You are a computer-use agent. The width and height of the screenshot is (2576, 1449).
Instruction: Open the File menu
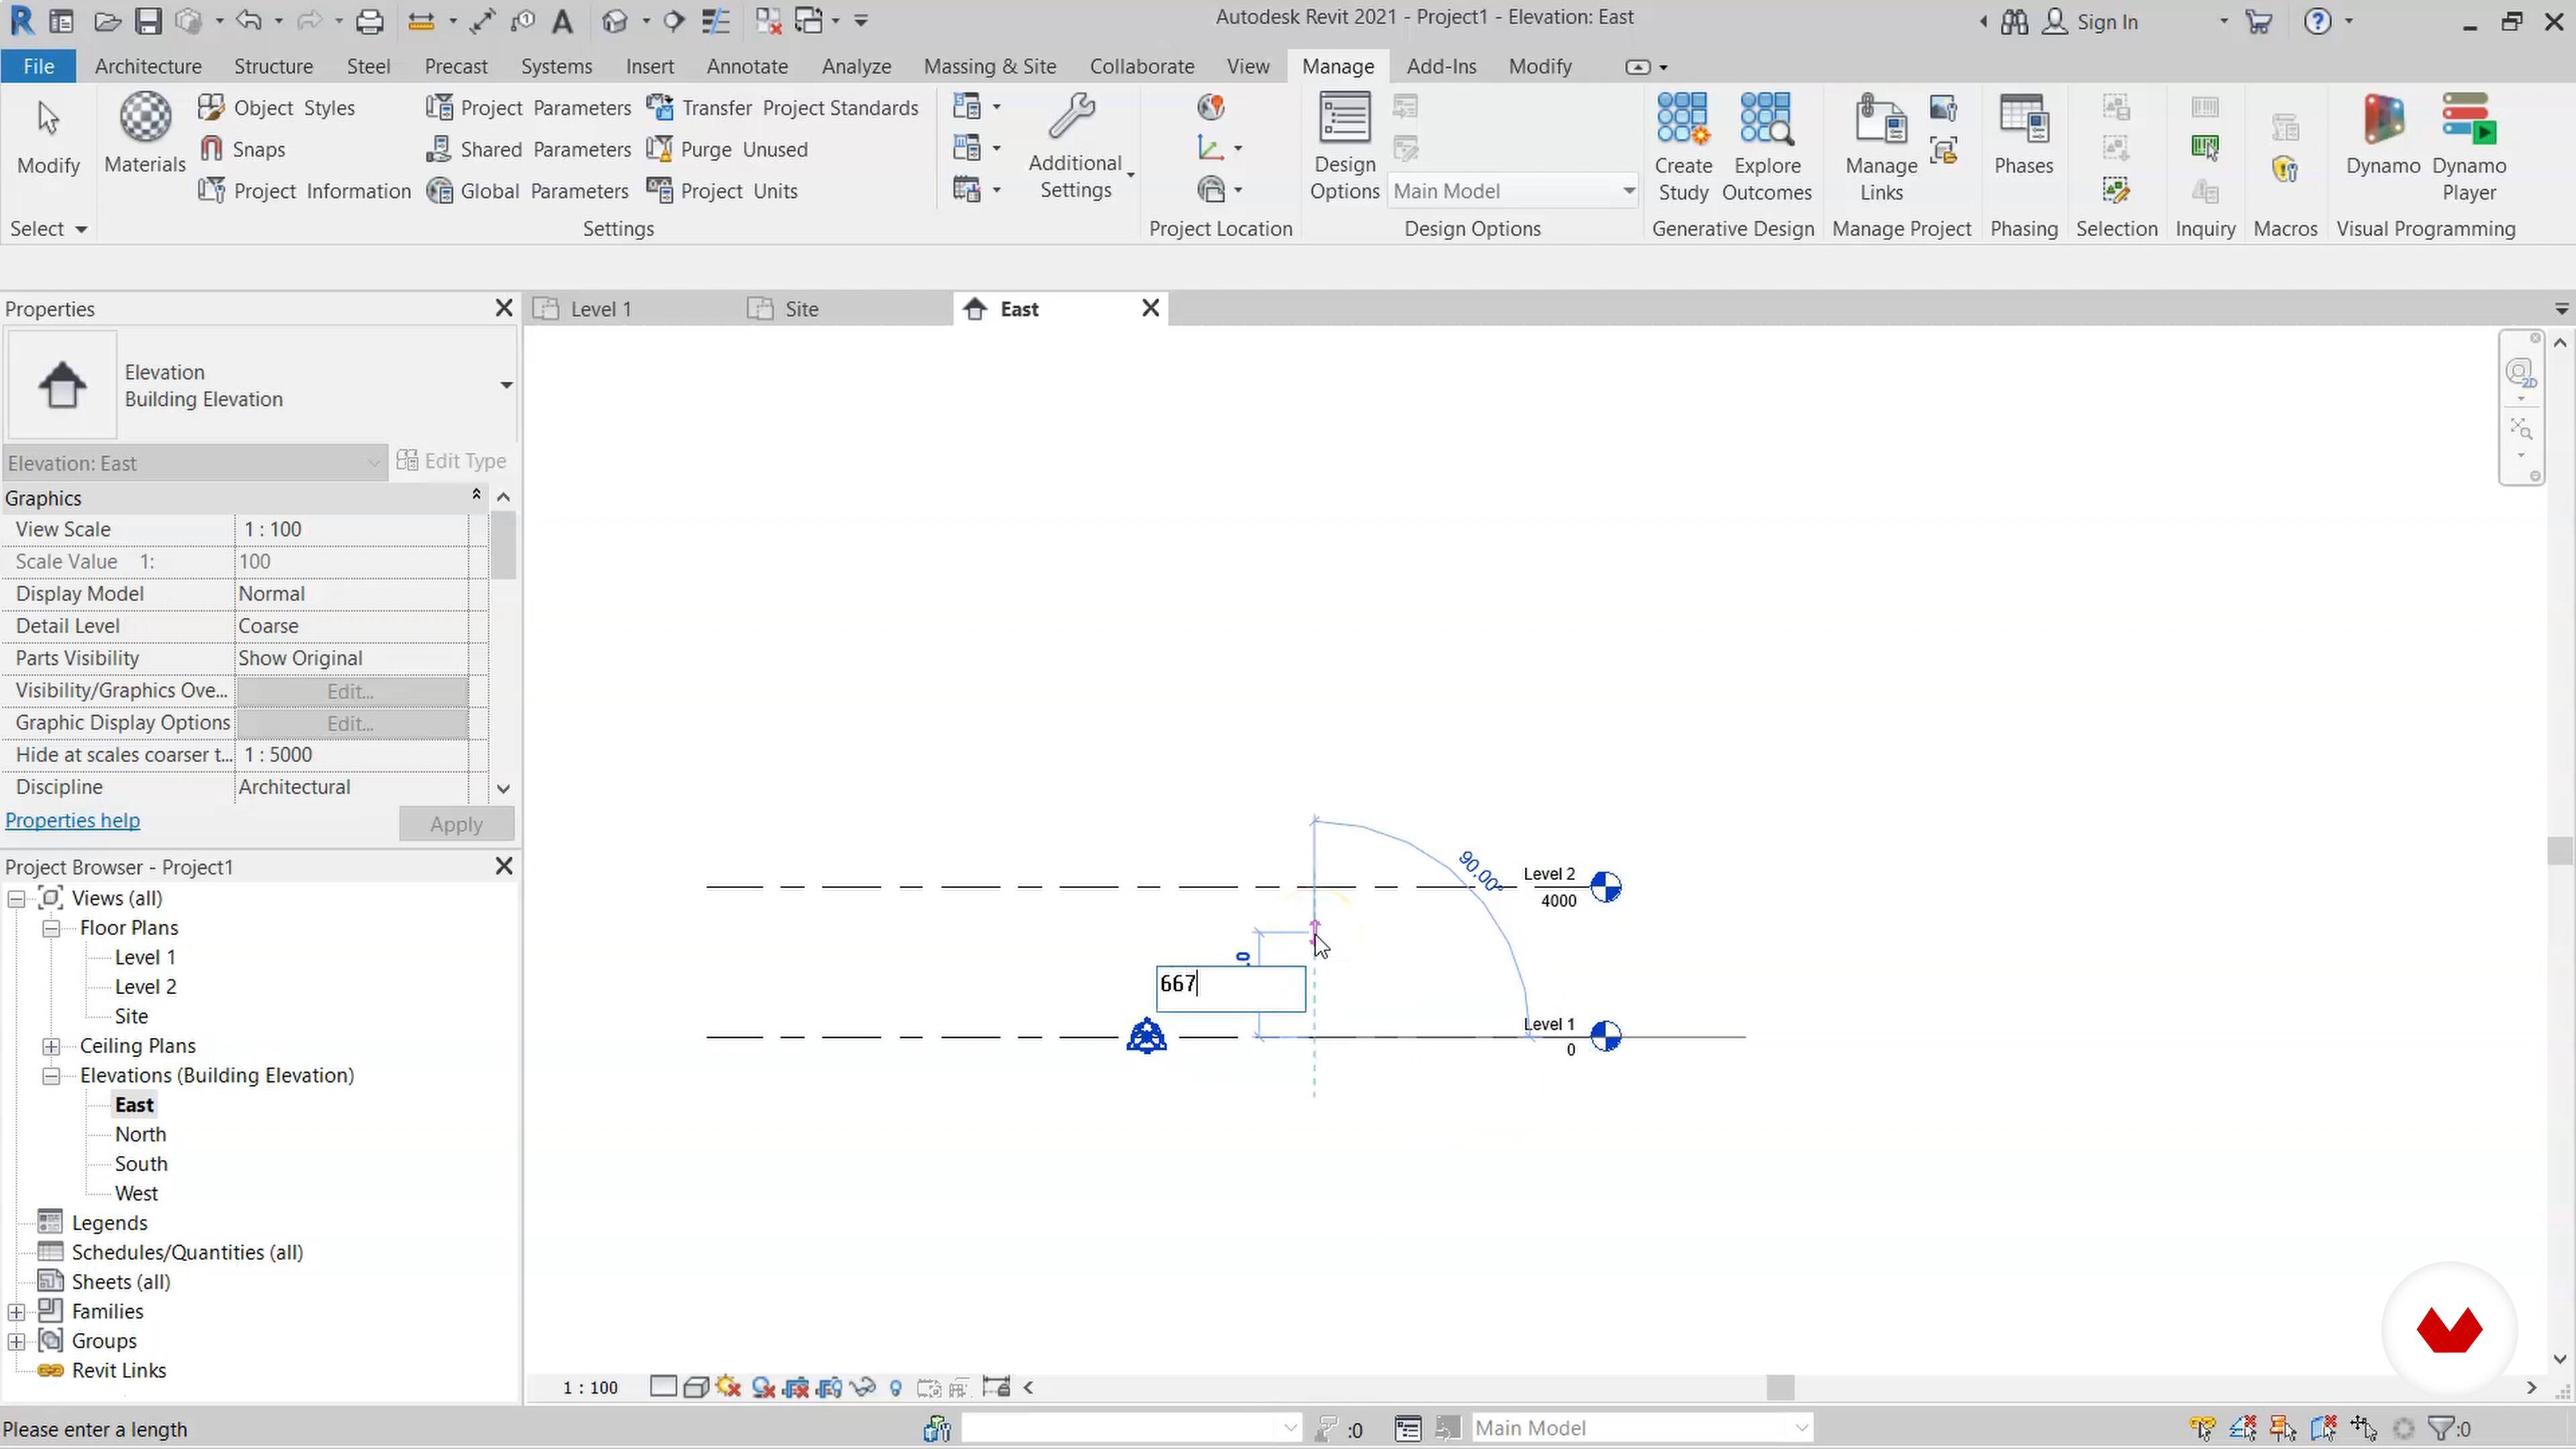coord(39,66)
